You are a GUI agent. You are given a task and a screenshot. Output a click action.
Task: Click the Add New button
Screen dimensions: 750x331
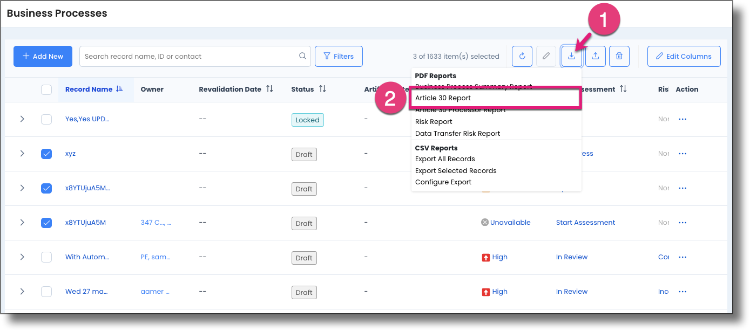click(43, 56)
